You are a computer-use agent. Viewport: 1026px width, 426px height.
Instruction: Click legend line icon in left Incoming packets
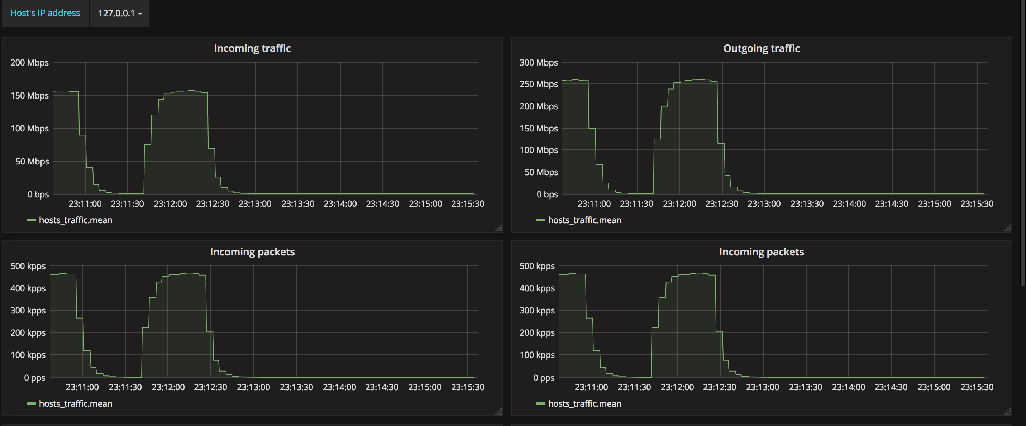point(32,404)
